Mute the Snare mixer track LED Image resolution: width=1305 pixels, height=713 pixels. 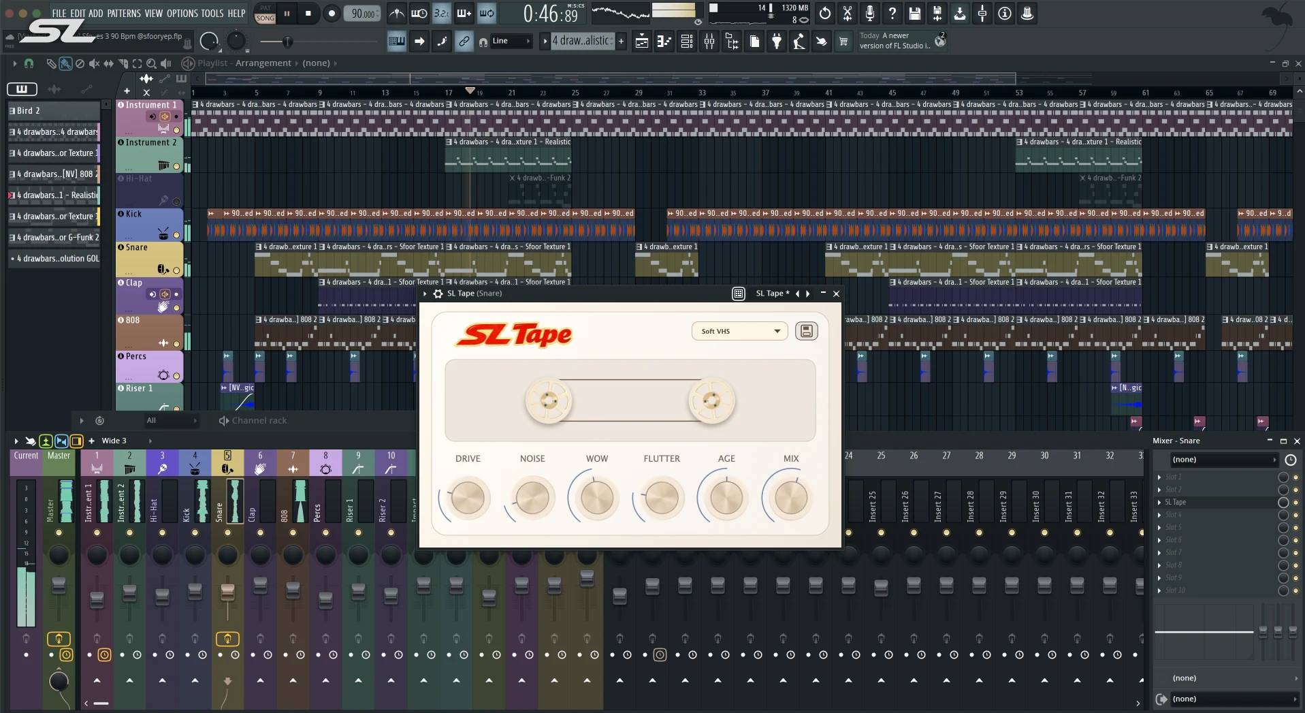(227, 533)
